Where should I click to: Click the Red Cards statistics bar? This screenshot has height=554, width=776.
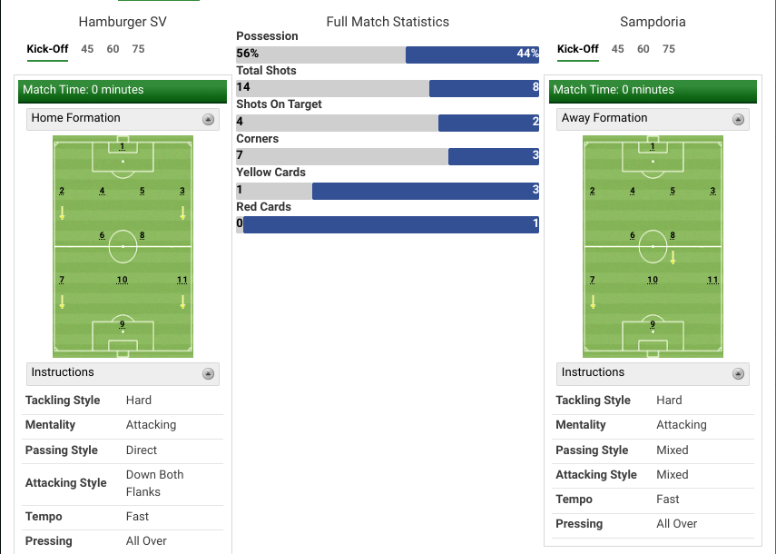[x=388, y=224]
